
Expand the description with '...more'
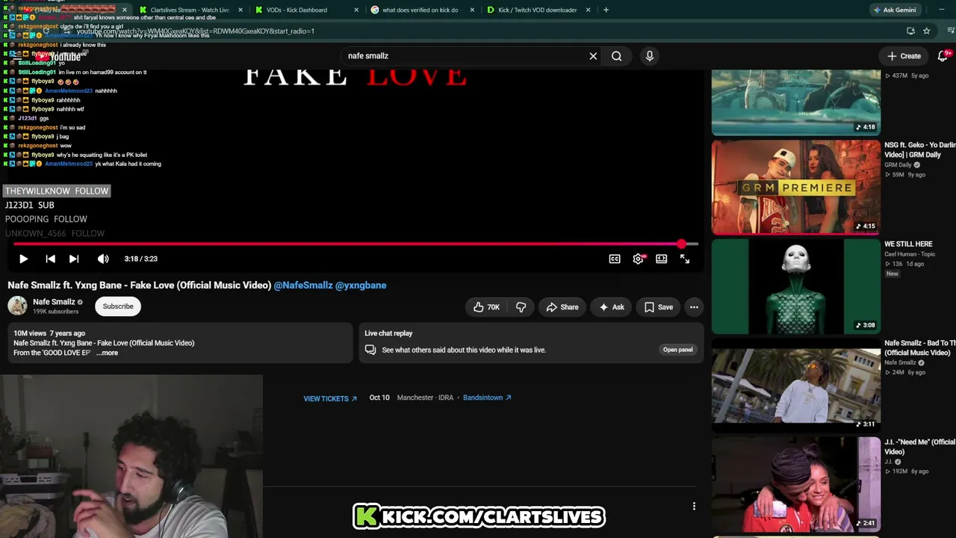coord(107,353)
